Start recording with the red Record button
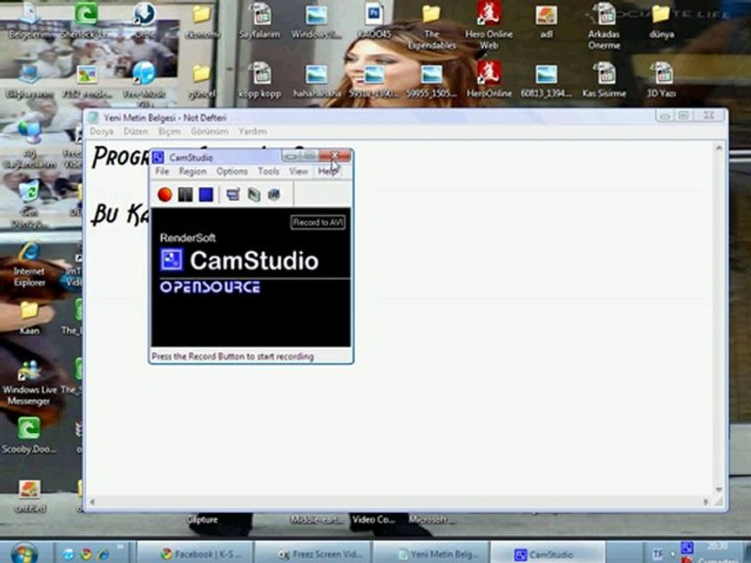Screen dimensions: 751x563 click(x=165, y=195)
